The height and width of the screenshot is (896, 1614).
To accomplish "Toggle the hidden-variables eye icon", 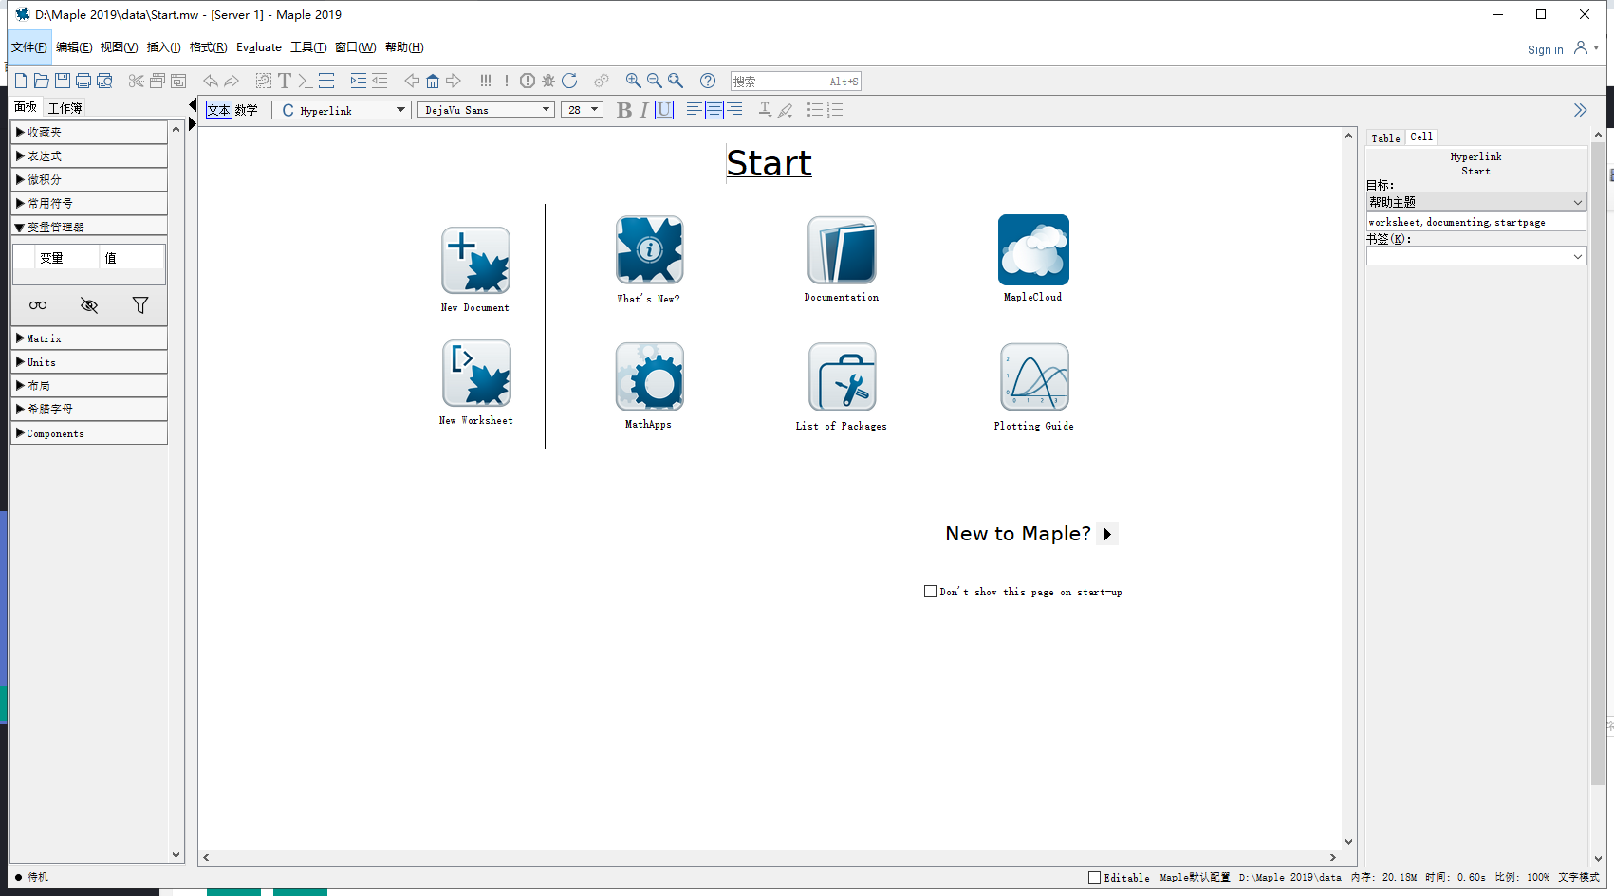I will [89, 305].
